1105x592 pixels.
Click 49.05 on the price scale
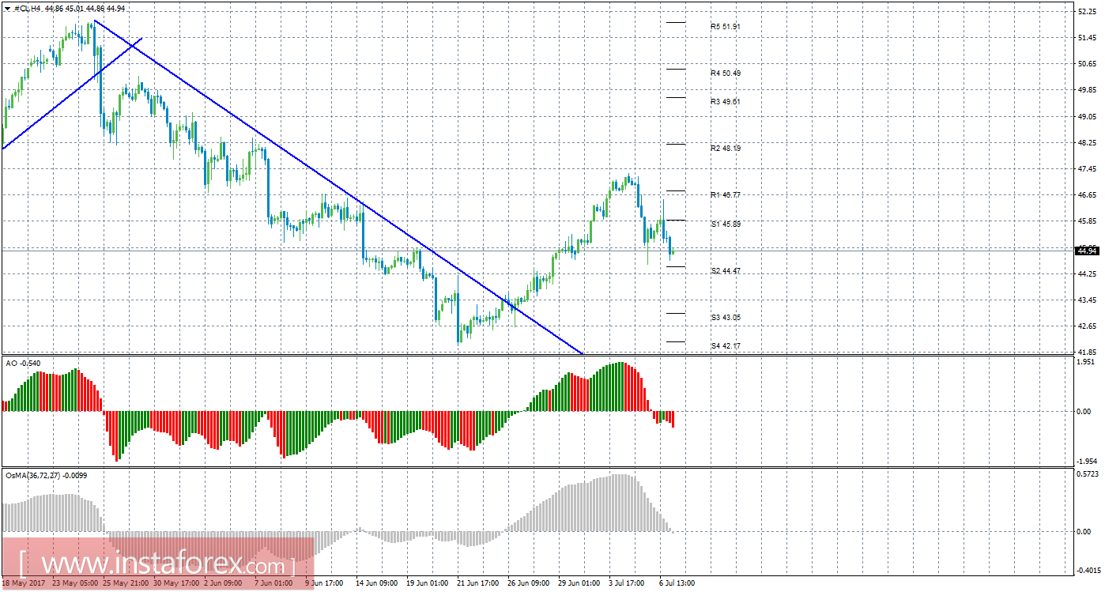click(1088, 116)
